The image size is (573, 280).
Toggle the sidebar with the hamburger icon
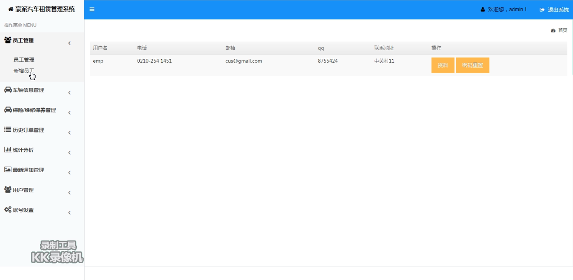92,10
